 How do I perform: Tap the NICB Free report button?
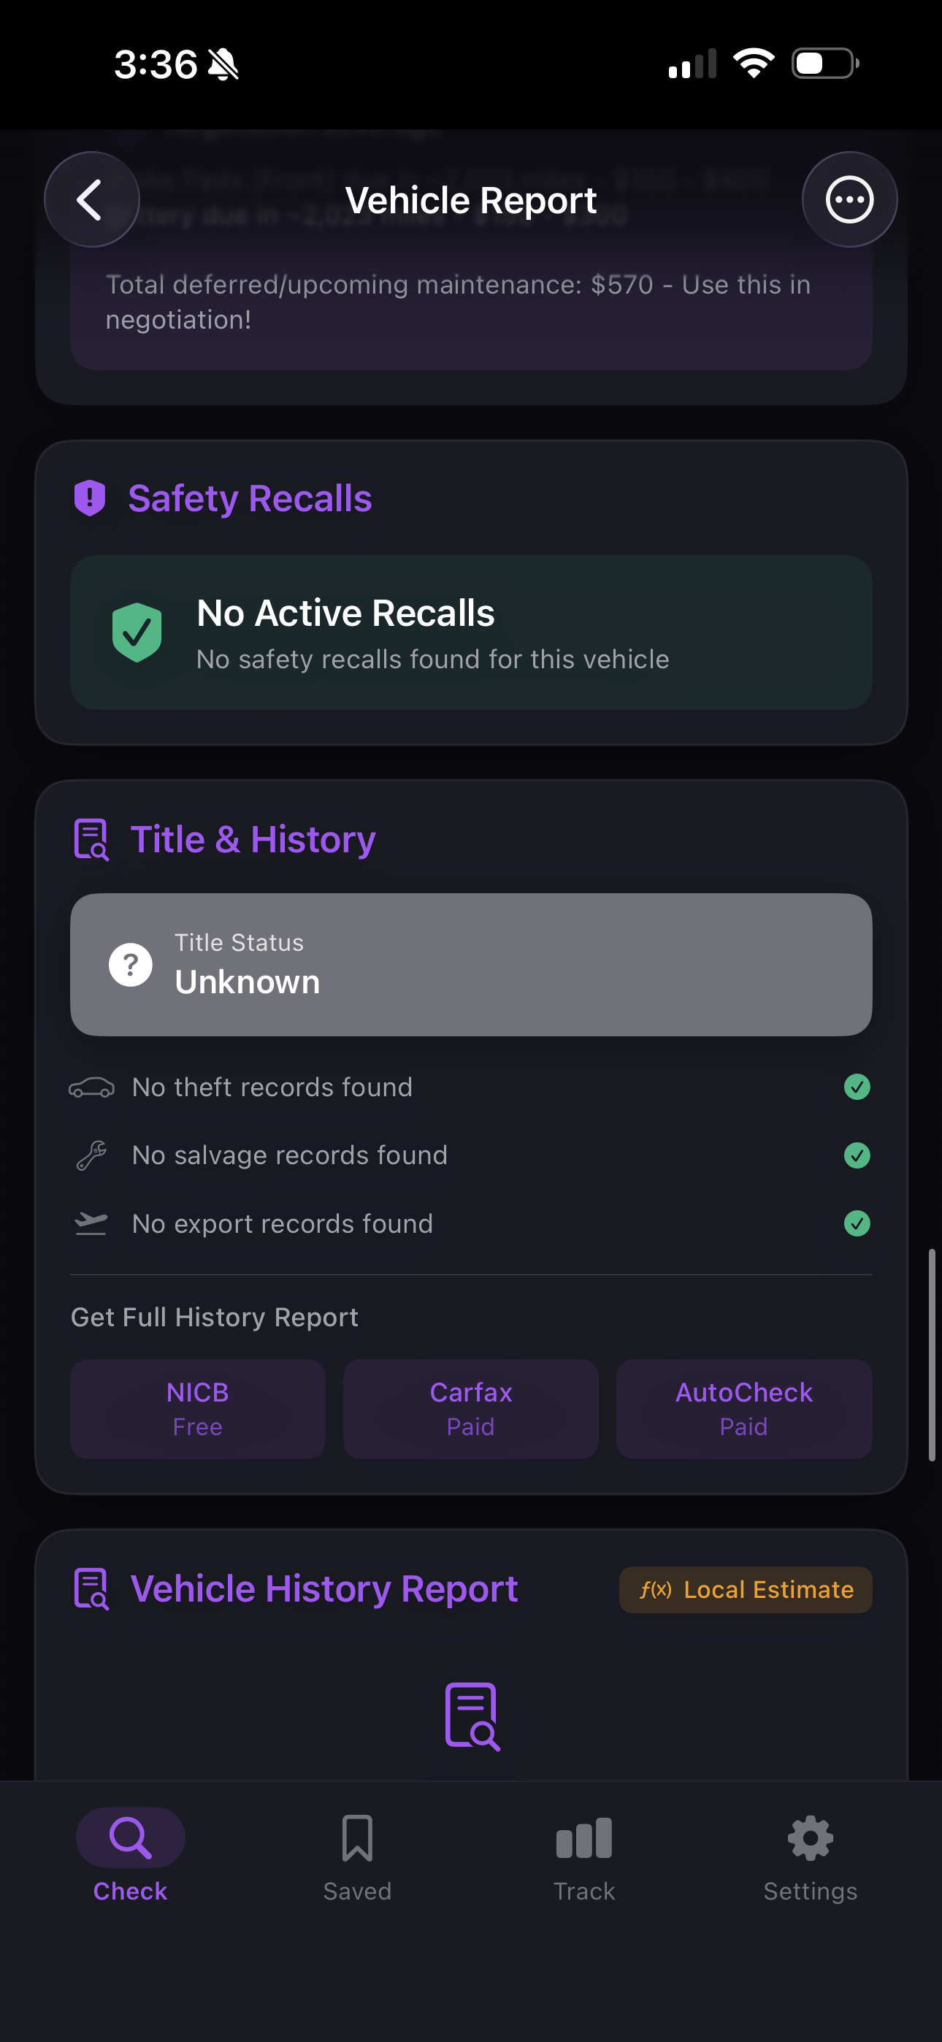[x=196, y=1409]
